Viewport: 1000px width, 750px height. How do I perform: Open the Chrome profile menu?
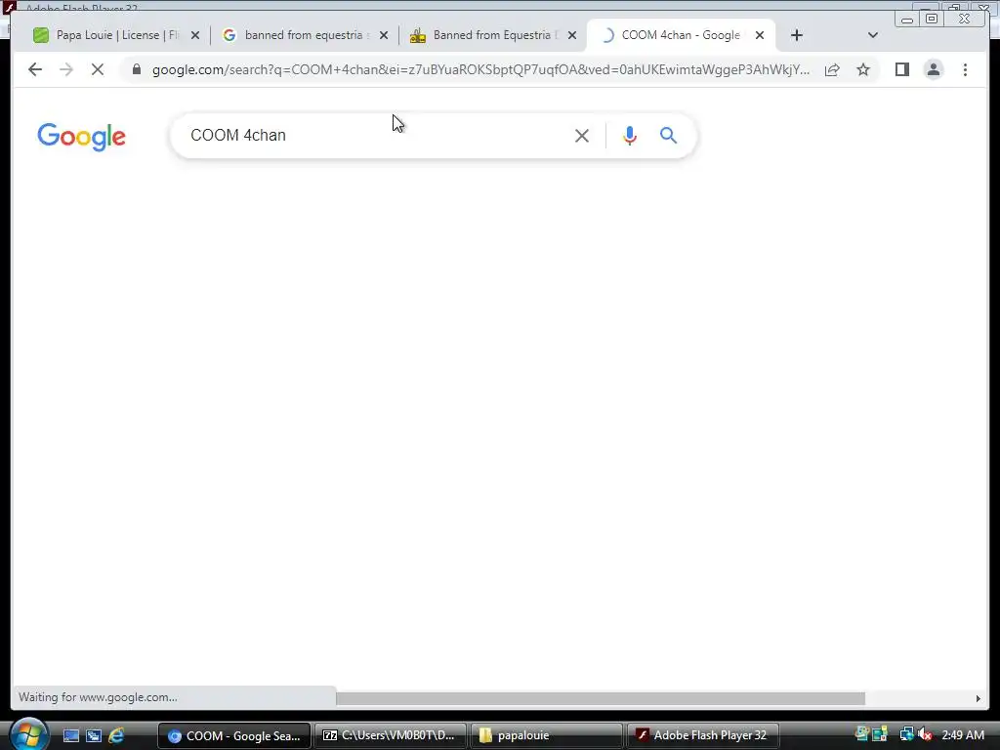934,69
